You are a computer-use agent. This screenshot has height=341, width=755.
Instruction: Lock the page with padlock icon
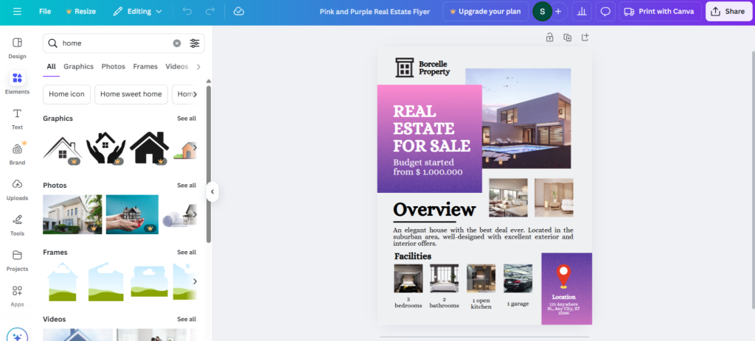[549, 38]
